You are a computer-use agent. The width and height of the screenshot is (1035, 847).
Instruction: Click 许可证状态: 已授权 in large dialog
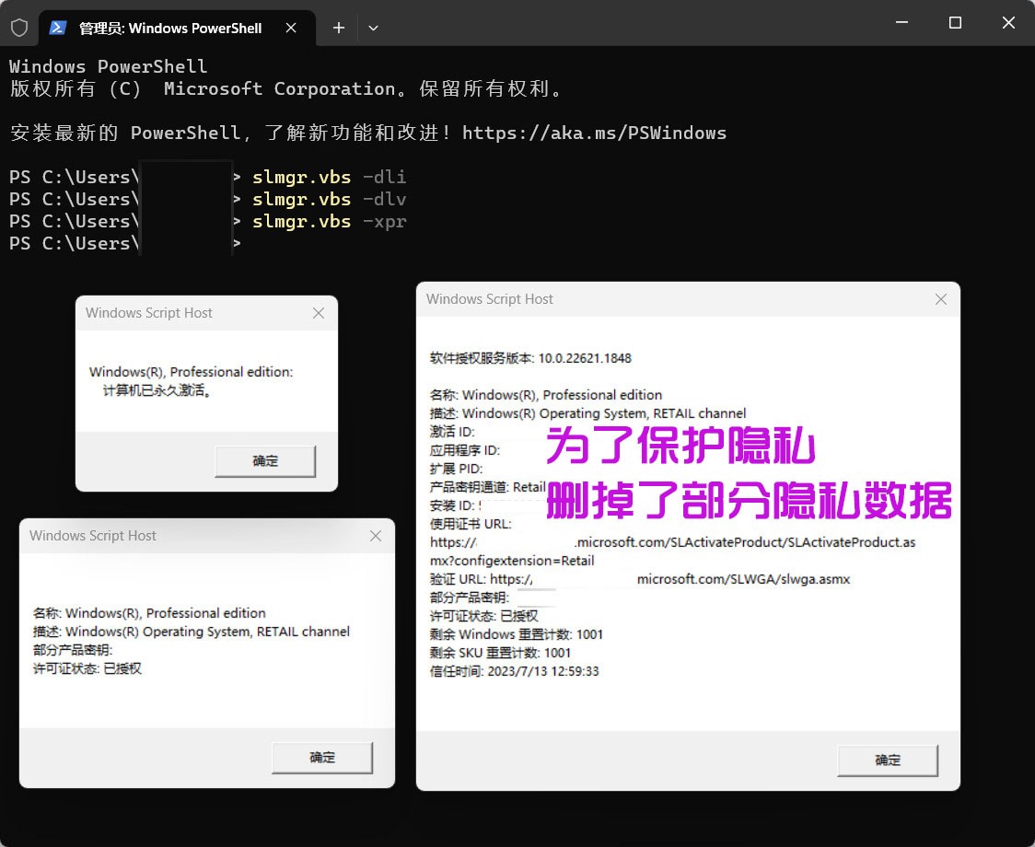pyautogui.click(x=483, y=616)
